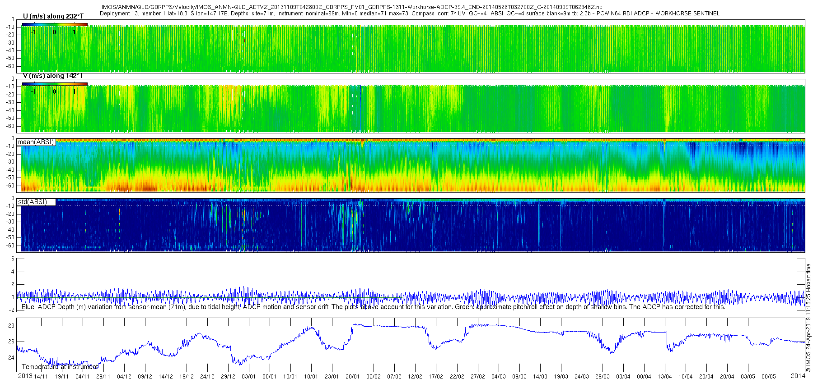
Task: Click the 2014 year label on axis
Action: [798, 376]
